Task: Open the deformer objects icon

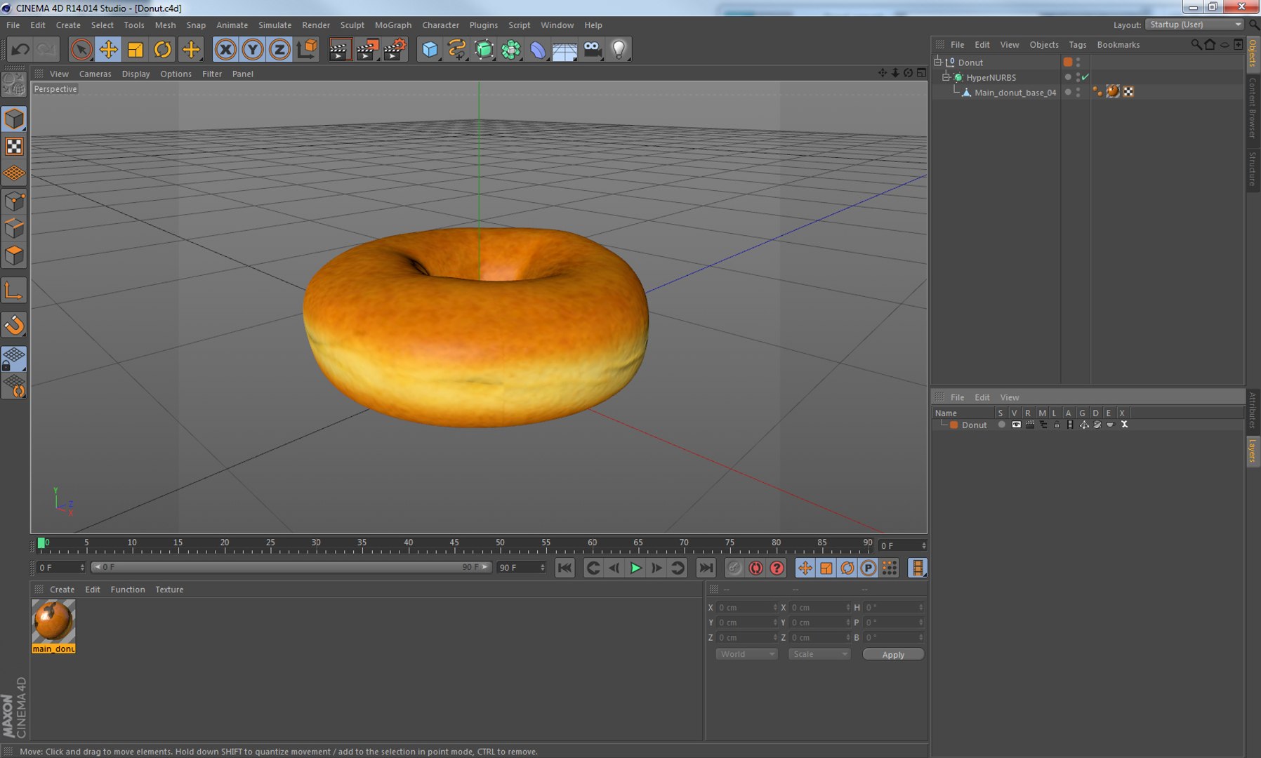Action: (x=539, y=49)
